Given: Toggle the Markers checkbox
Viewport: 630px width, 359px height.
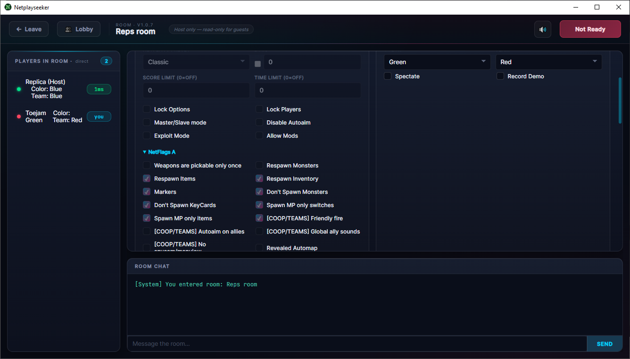Looking at the screenshot, I should click(147, 192).
